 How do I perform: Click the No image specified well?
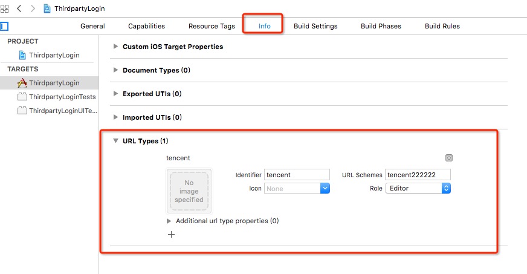click(x=189, y=191)
